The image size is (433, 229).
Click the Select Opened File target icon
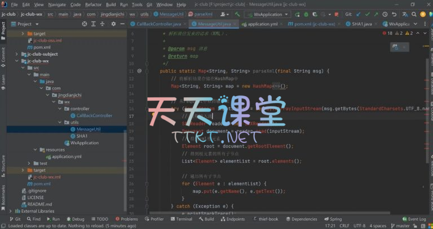(85, 24)
